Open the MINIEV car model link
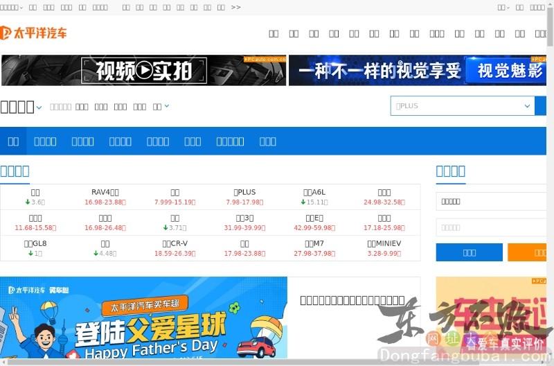 pos(384,243)
